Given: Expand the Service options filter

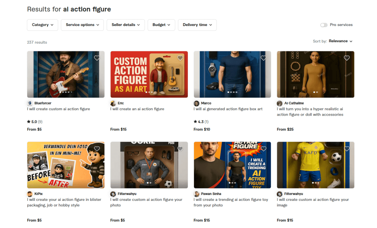Looking at the screenshot, I should 82,25.
